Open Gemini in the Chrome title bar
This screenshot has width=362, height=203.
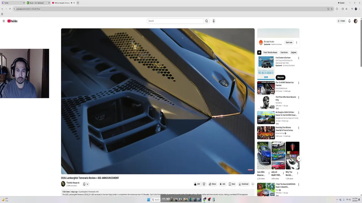[341, 3]
